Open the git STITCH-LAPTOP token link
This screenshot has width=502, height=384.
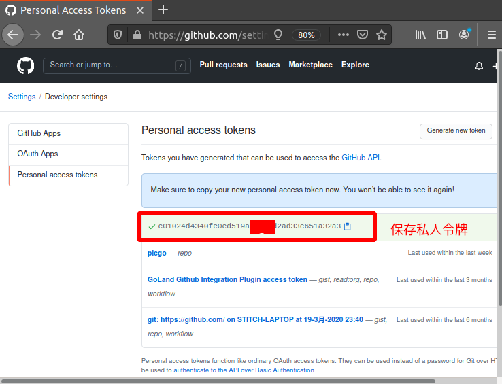pyautogui.click(x=255, y=319)
